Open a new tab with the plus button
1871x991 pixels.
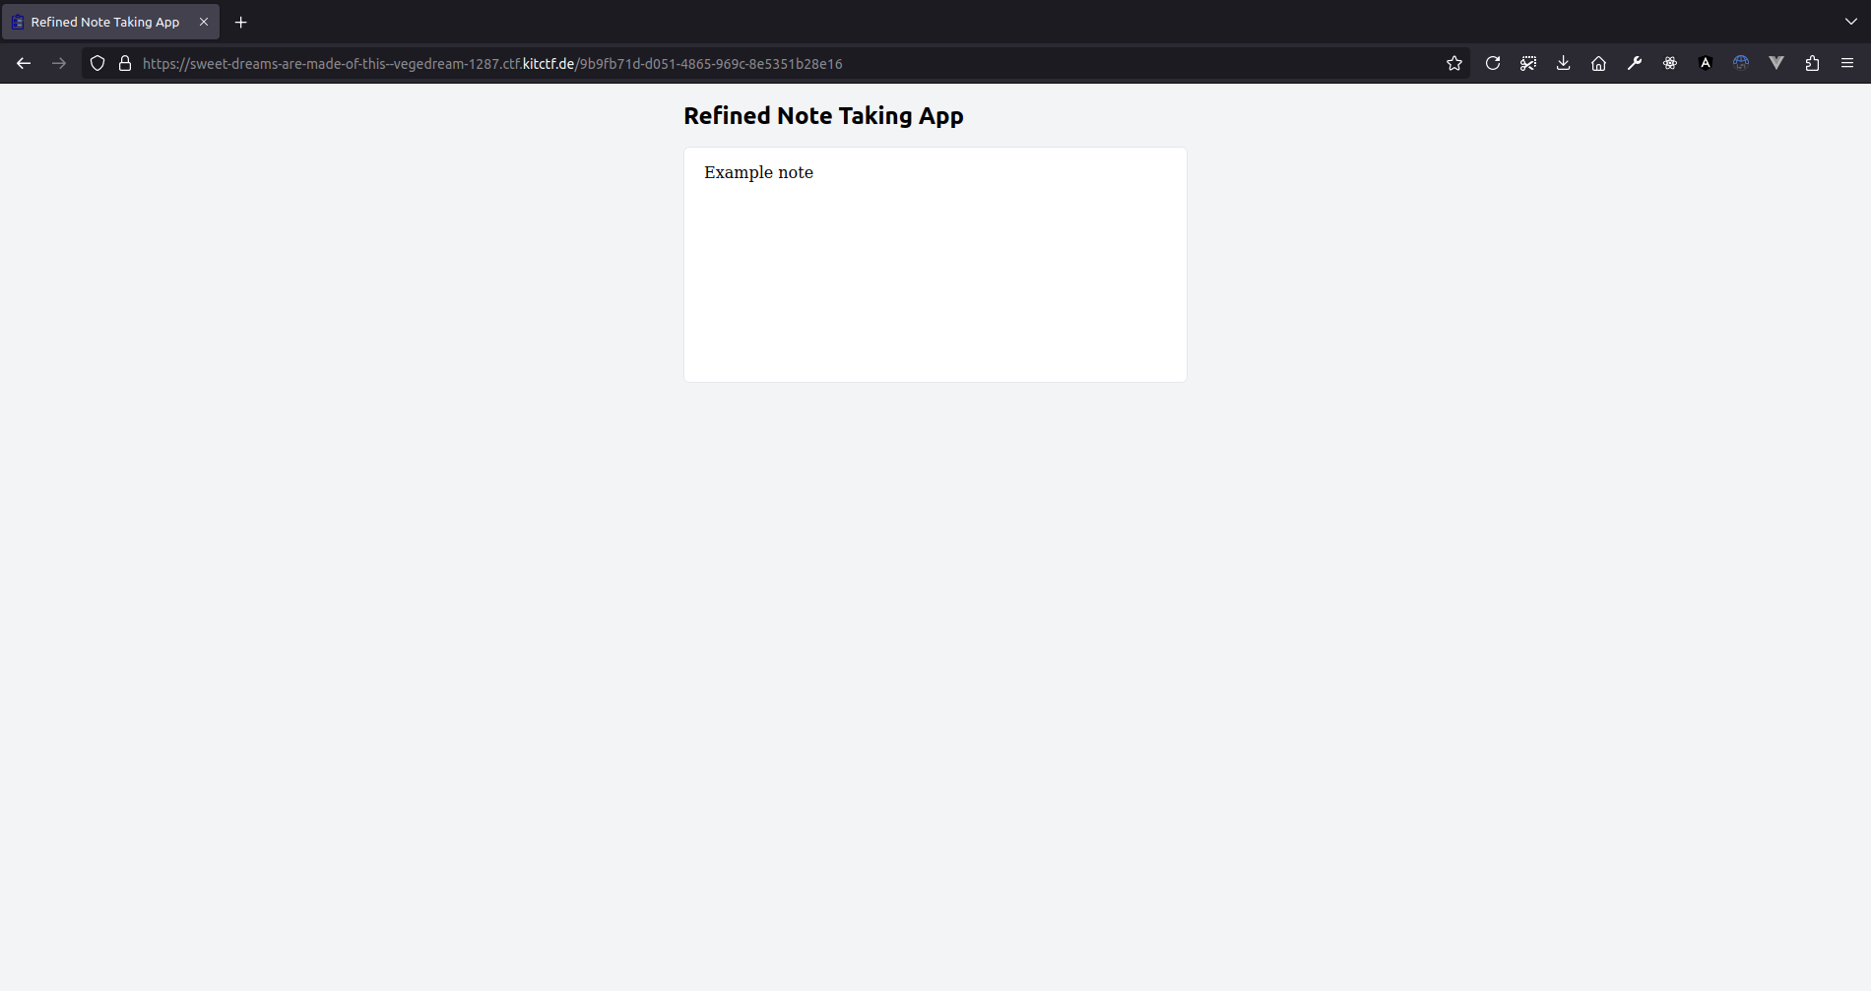pos(240,21)
